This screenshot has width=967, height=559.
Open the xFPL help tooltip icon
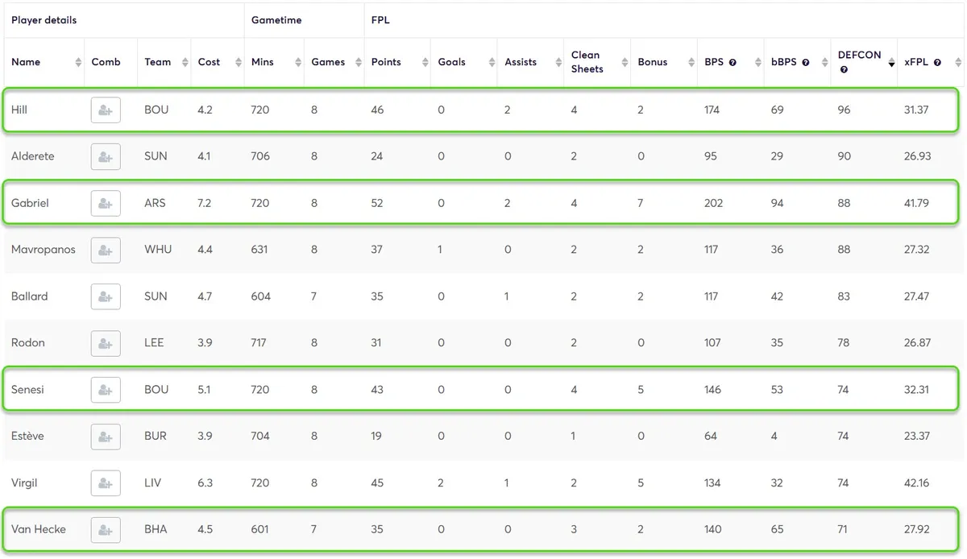pos(937,62)
